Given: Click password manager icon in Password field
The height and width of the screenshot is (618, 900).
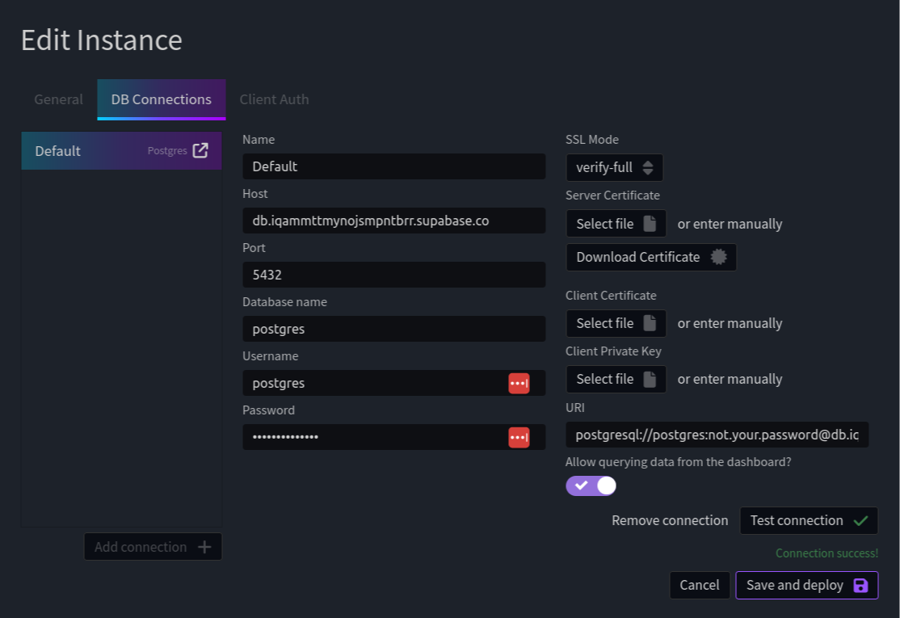Looking at the screenshot, I should coord(519,437).
